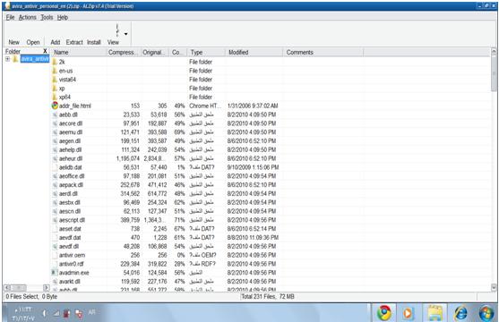The image size is (499, 322).
Task: Click the Extract toolbar button
Action: click(x=74, y=42)
